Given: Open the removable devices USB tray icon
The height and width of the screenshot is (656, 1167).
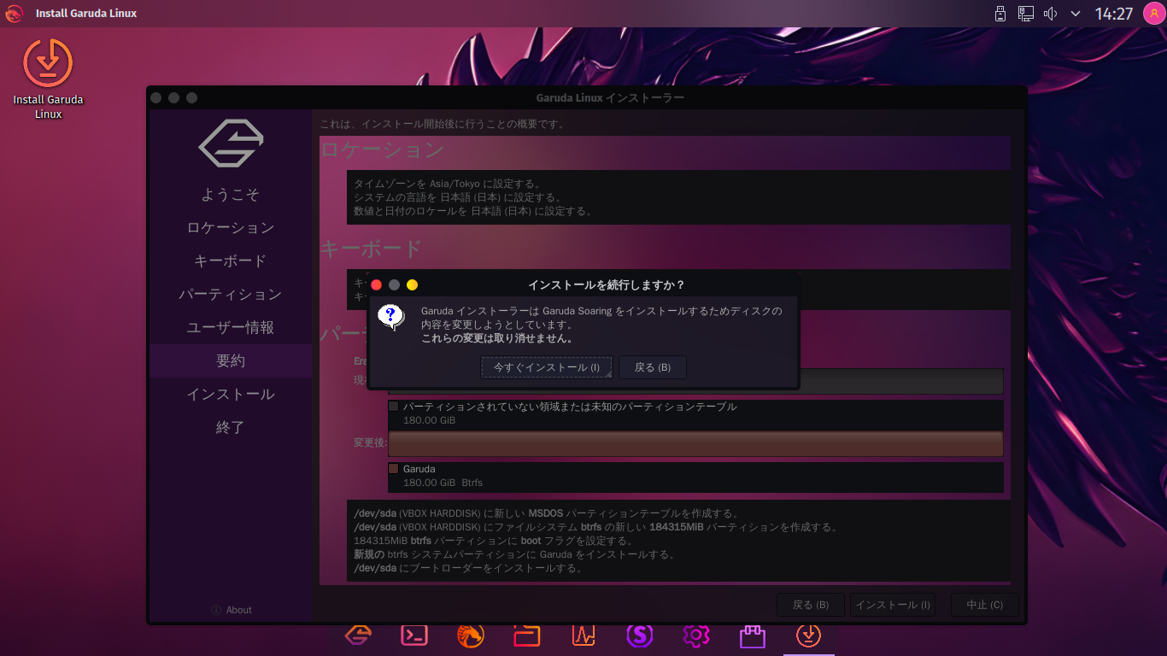Looking at the screenshot, I should (1000, 14).
